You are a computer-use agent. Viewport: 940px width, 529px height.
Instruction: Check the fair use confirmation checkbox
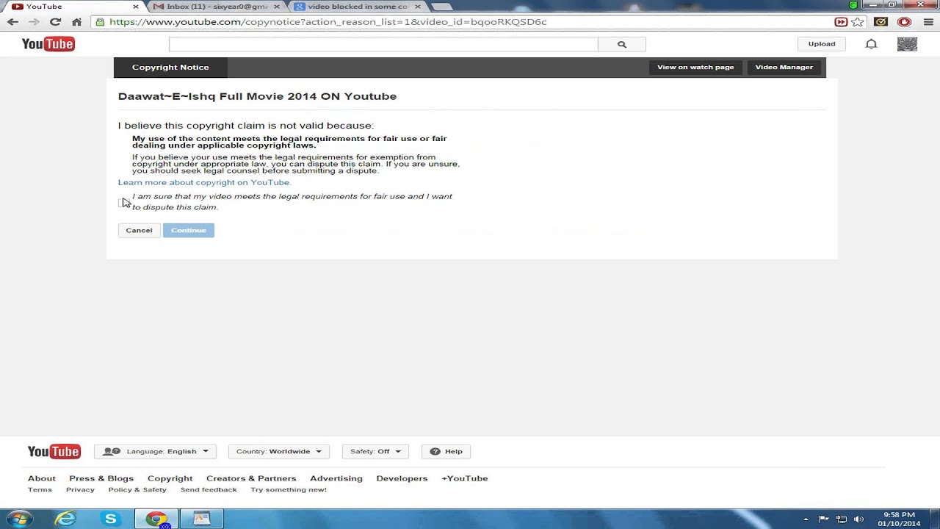click(x=123, y=202)
